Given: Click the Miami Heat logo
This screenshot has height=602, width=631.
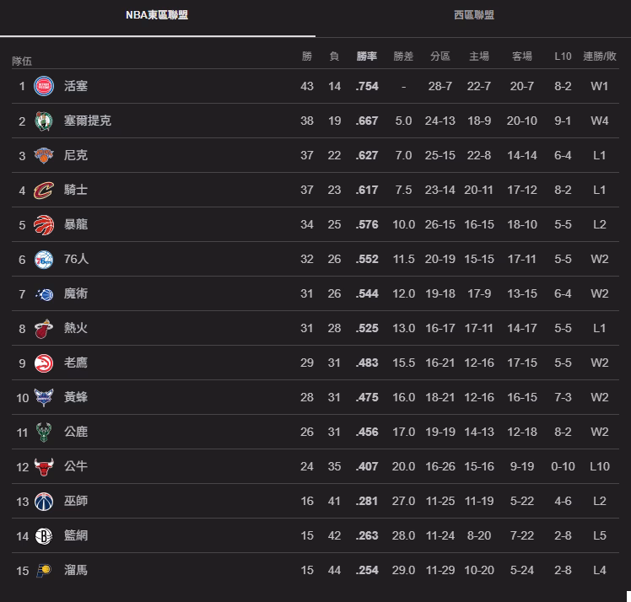Looking at the screenshot, I should pyautogui.click(x=44, y=328).
